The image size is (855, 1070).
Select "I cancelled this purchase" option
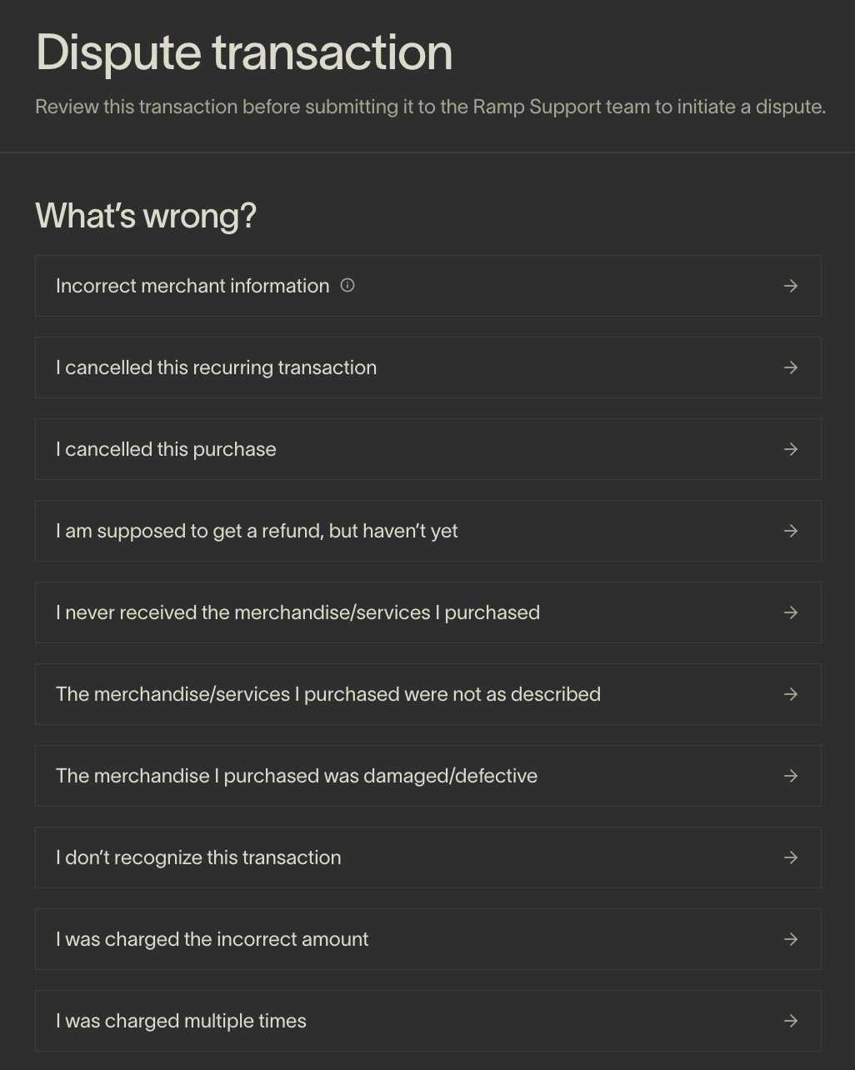pyautogui.click(x=166, y=449)
